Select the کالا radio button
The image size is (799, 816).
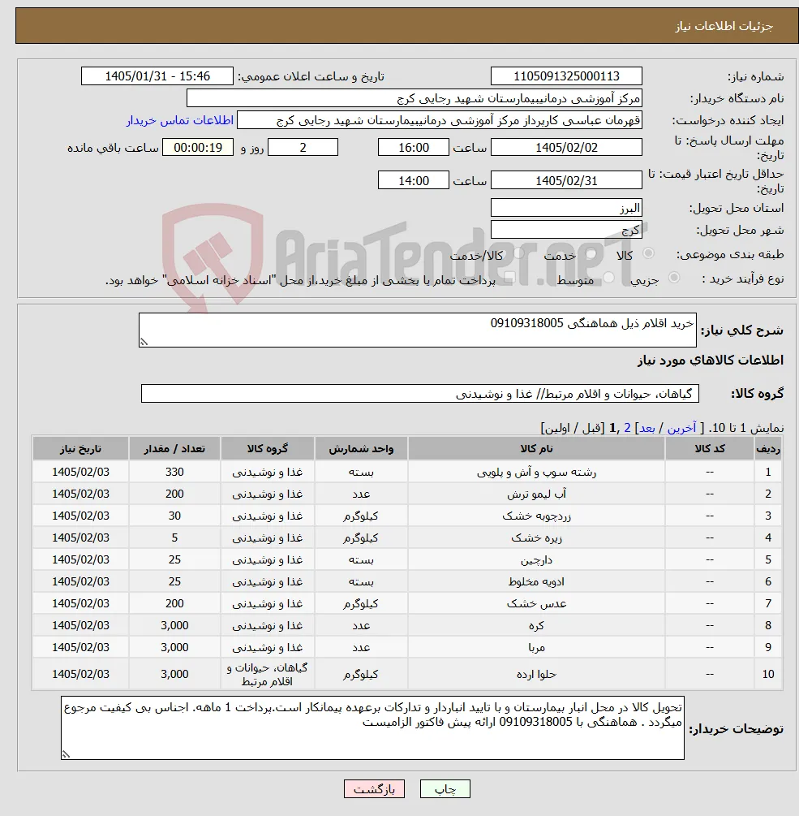pos(648,254)
